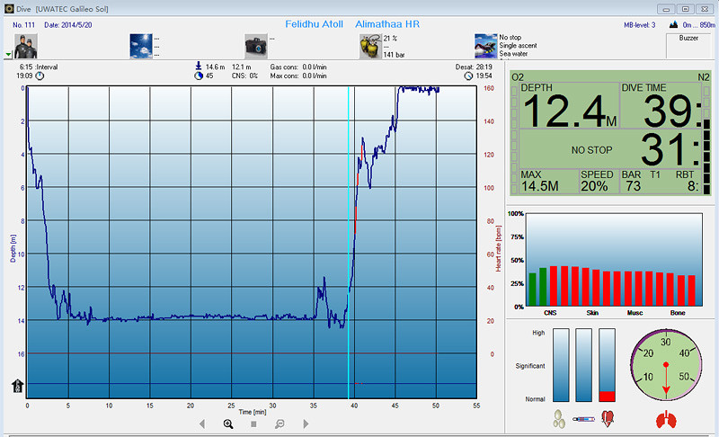The image size is (719, 437).
Task: Click the Felidhu Atoll location title
Action: pos(314,24)
